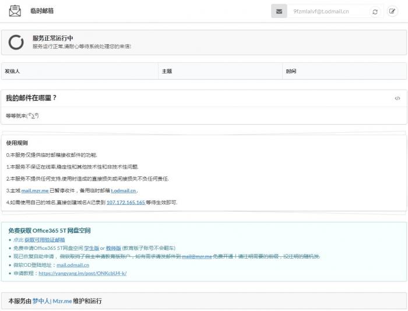
Task: Click the code icon in the 我的邮件在哪里 panel
Action: point(397,98)
